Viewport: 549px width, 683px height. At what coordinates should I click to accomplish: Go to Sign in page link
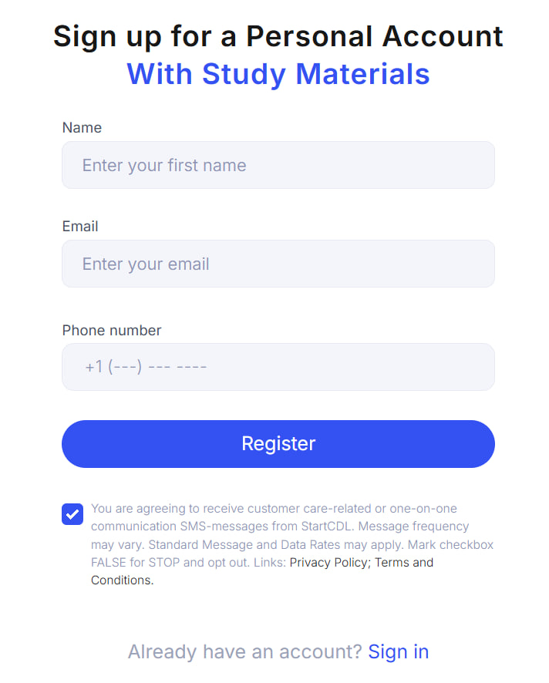click(398, 651)
